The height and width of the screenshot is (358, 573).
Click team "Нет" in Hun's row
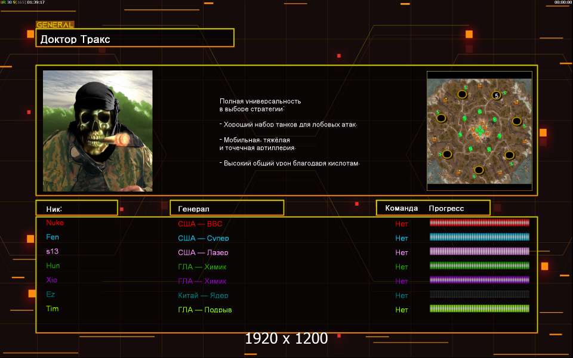pos(401,267)
